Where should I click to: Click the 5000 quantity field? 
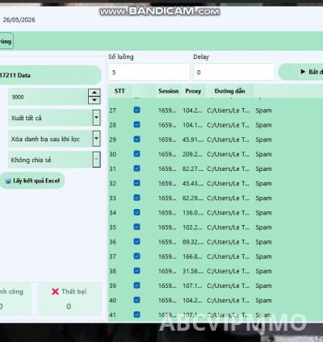[x=48, y=97]
